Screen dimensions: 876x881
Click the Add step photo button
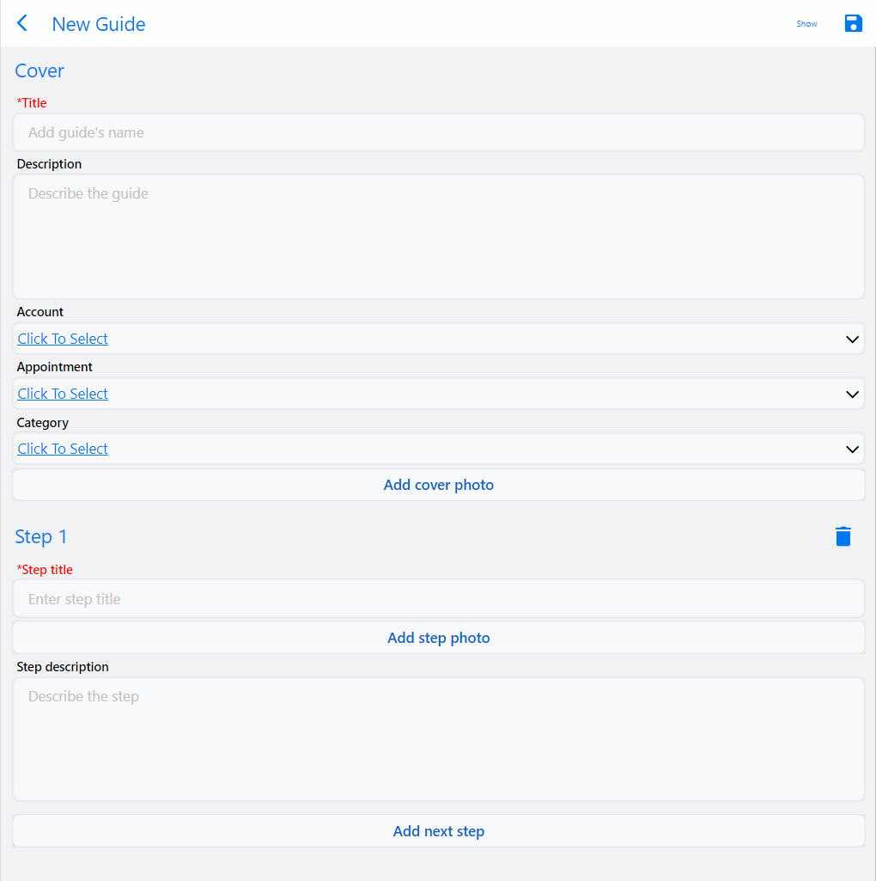coord(439,638)
